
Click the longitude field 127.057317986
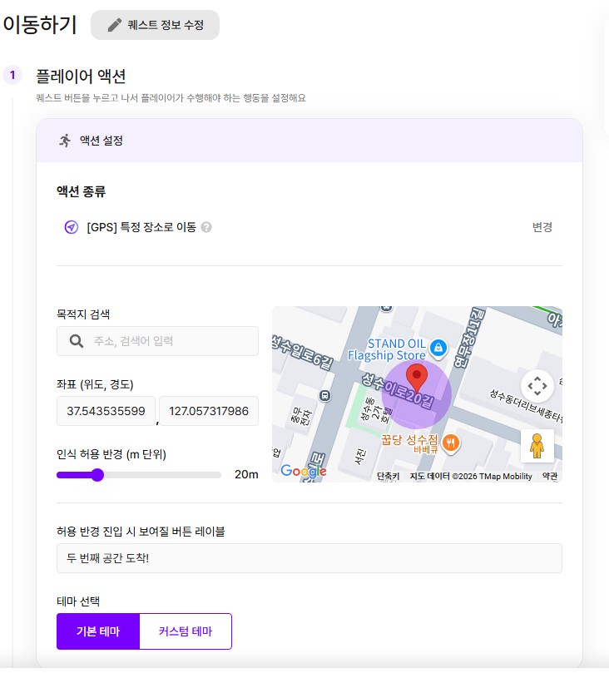click(x=209, y=411)
